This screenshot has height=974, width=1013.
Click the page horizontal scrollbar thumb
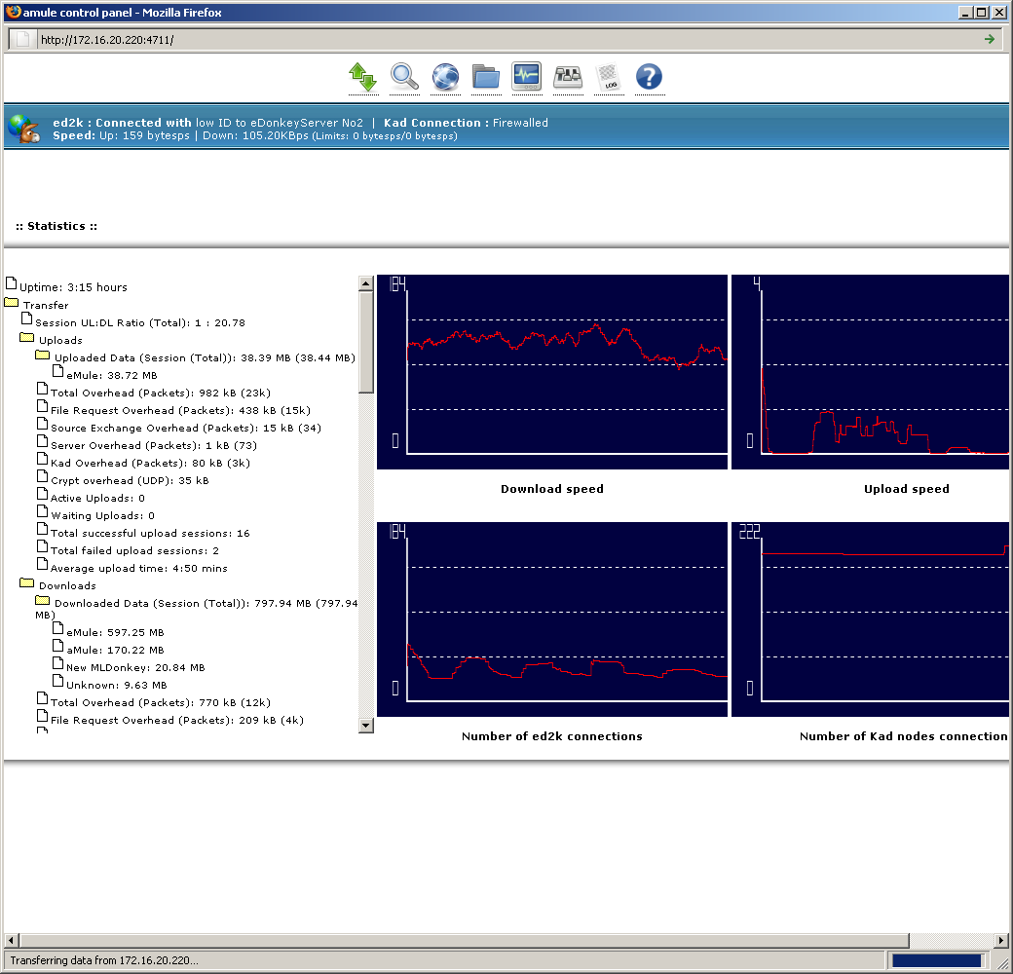click(x=464, y=940)
